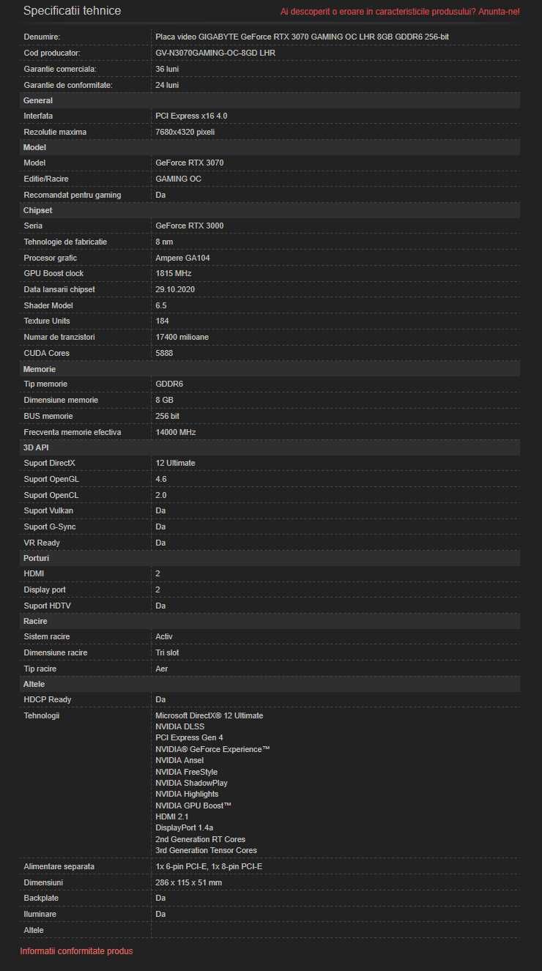Select '2nd Generation RT Cores' entry

200,839
